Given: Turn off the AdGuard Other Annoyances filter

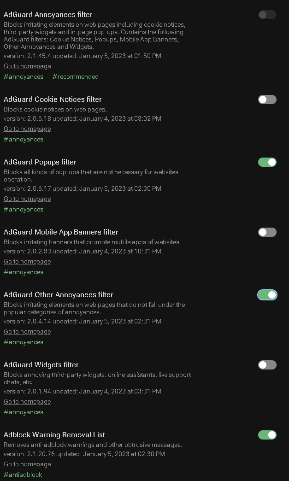Looking at the screenshot, I should [x=267, y=295].
